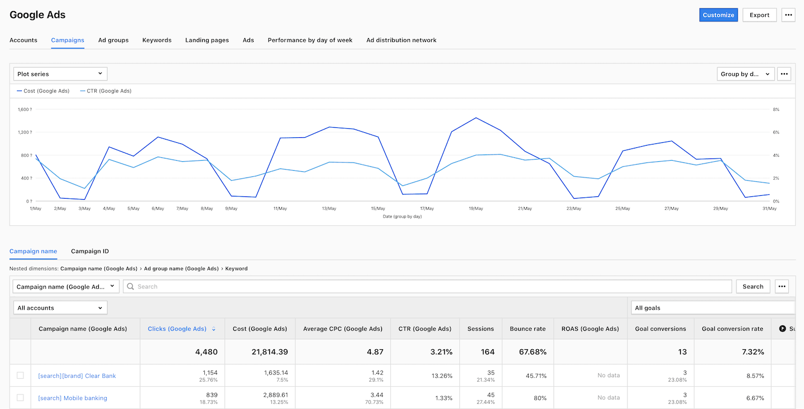Click the Export button
The height and width of the screenshot is (409, 804).
click(759, 15)
